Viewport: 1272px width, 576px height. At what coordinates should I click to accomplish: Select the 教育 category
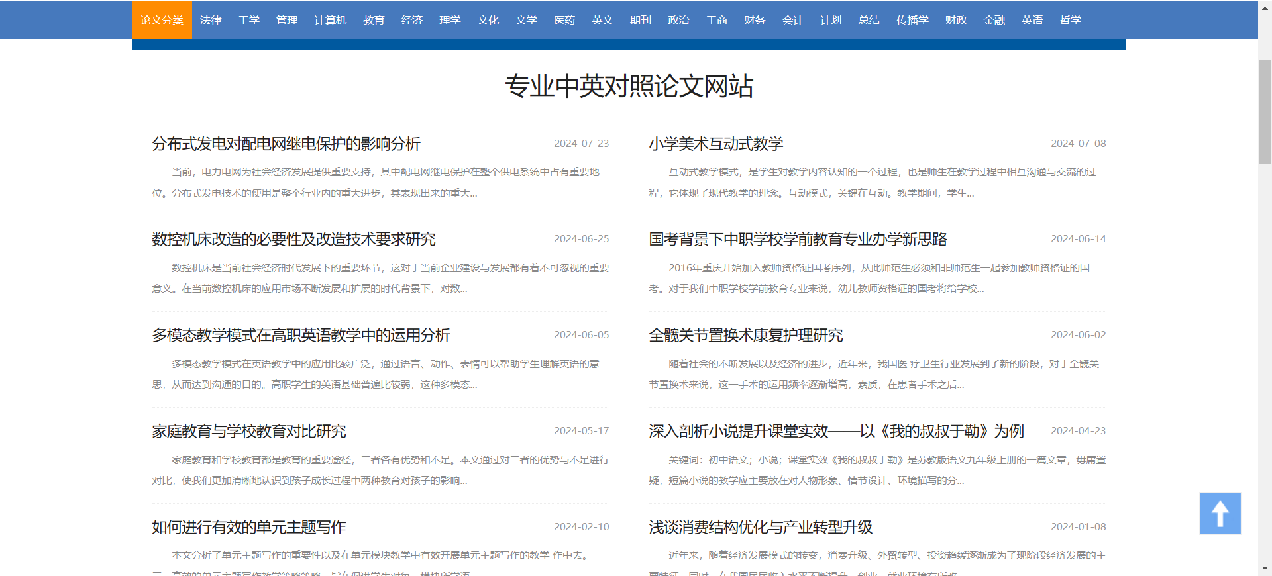click(374, 20)
